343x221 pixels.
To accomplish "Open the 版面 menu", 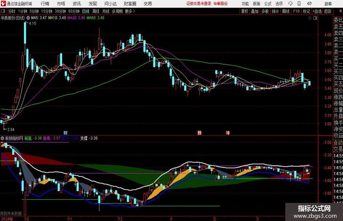I will [256, 4].
